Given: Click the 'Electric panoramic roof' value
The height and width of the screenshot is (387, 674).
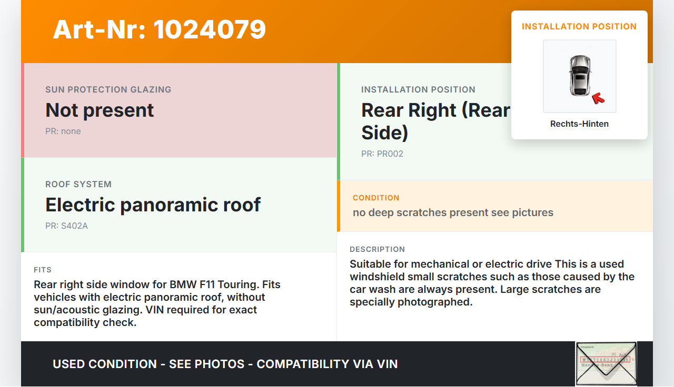Looking at the screenshot, I should tap(153, 205).
